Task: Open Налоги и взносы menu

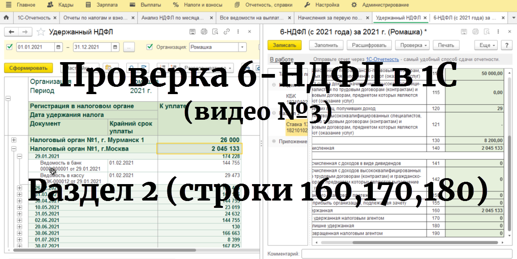Action: point(198,5)
